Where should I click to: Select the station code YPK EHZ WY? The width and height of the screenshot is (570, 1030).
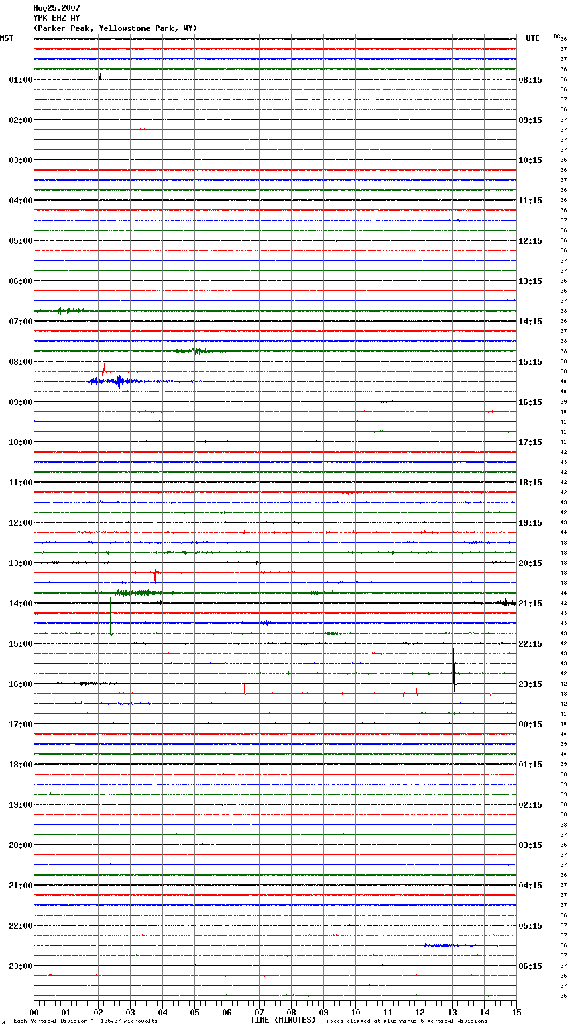tap(56, 18)
